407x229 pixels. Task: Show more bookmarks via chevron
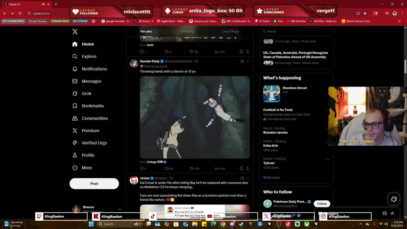399,21
